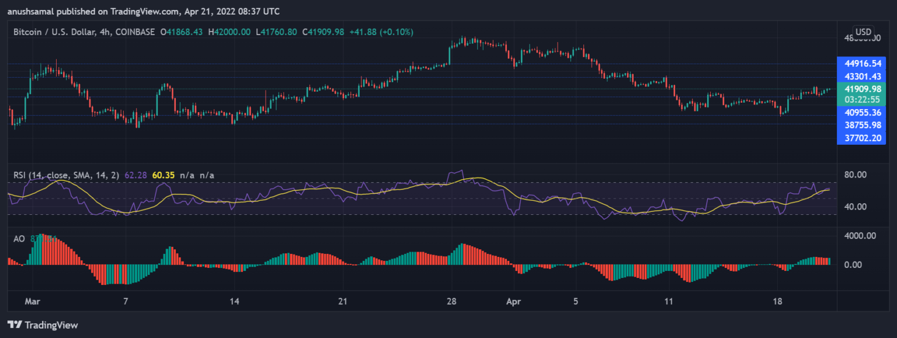Viewport: 897px width, 338px height.
Task: Click the Apr date on time axis
Action: point(512,301)
